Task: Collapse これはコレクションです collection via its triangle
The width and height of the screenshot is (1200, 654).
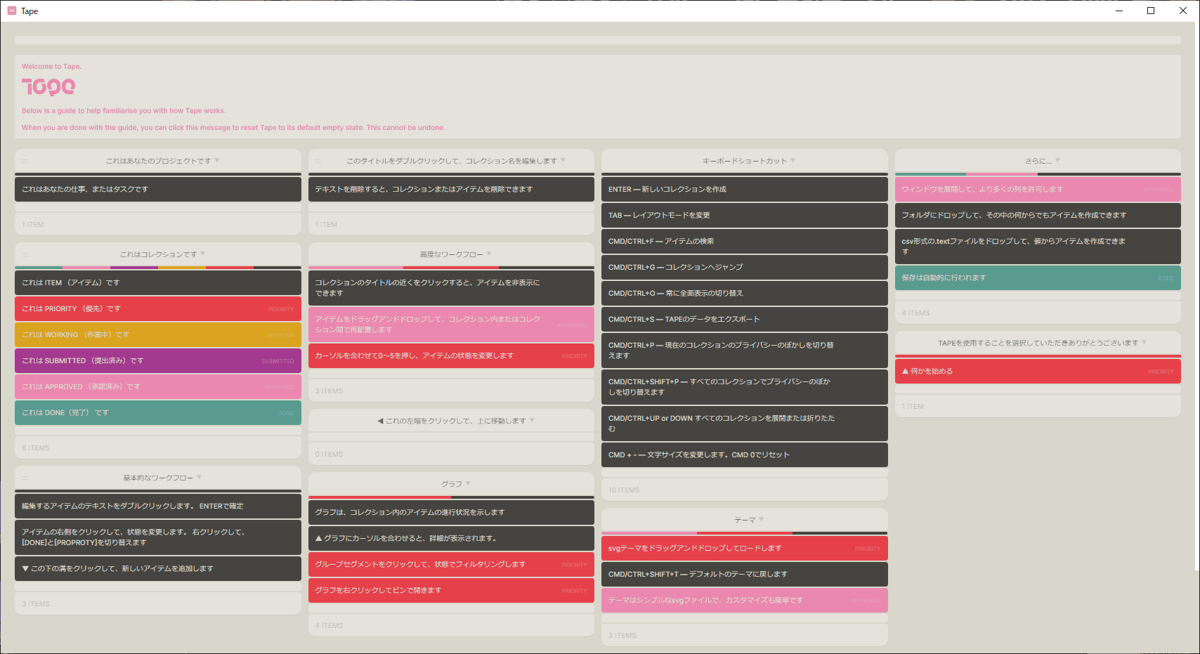Action: [x=203, y=254]
